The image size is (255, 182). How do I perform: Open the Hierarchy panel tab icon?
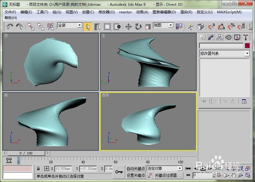point(219,37)
